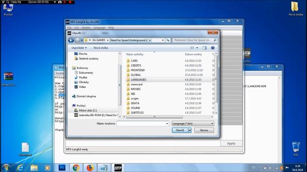Open Nová složka desktop folder
The height and width of the screenshot is (172, 307).
(x=295, y=9)
